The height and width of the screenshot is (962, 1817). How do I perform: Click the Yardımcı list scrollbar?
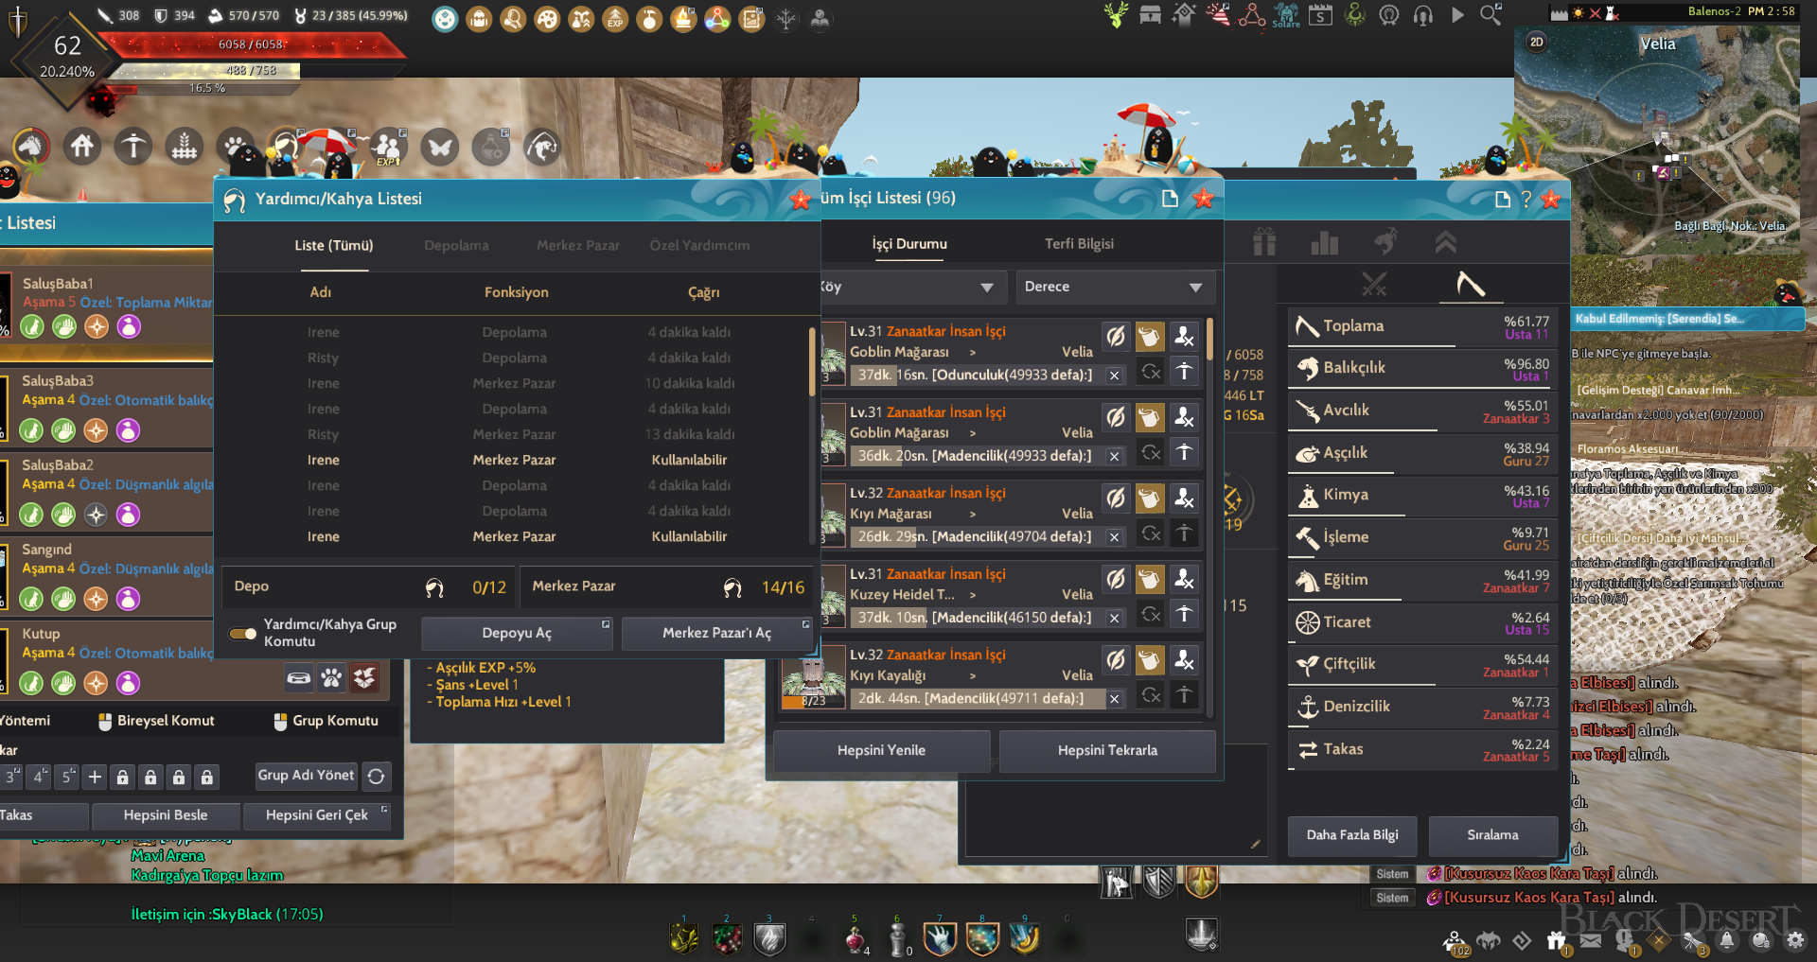[x=812, y=360]
